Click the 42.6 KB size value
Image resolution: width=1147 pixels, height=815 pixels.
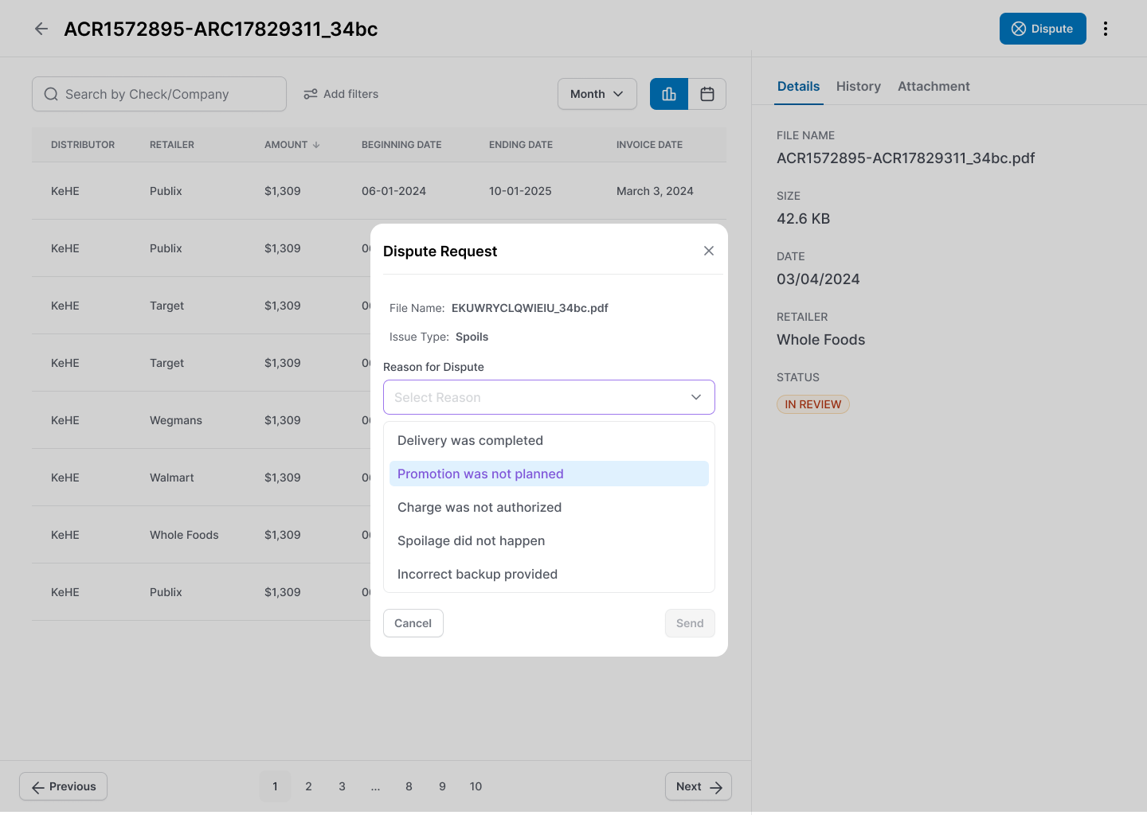point(803,219)
